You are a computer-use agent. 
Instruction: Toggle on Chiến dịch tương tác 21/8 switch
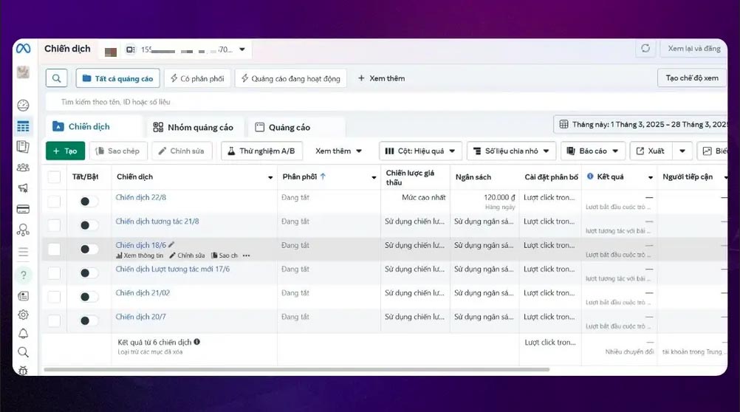(x=88, y=225)
